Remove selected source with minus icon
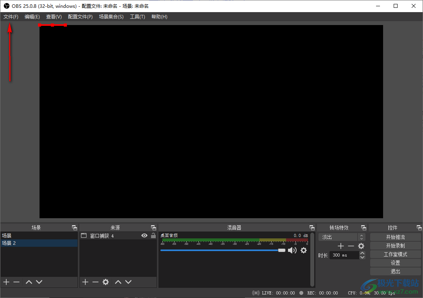This screenshot has height=298, width=423. 95,282
